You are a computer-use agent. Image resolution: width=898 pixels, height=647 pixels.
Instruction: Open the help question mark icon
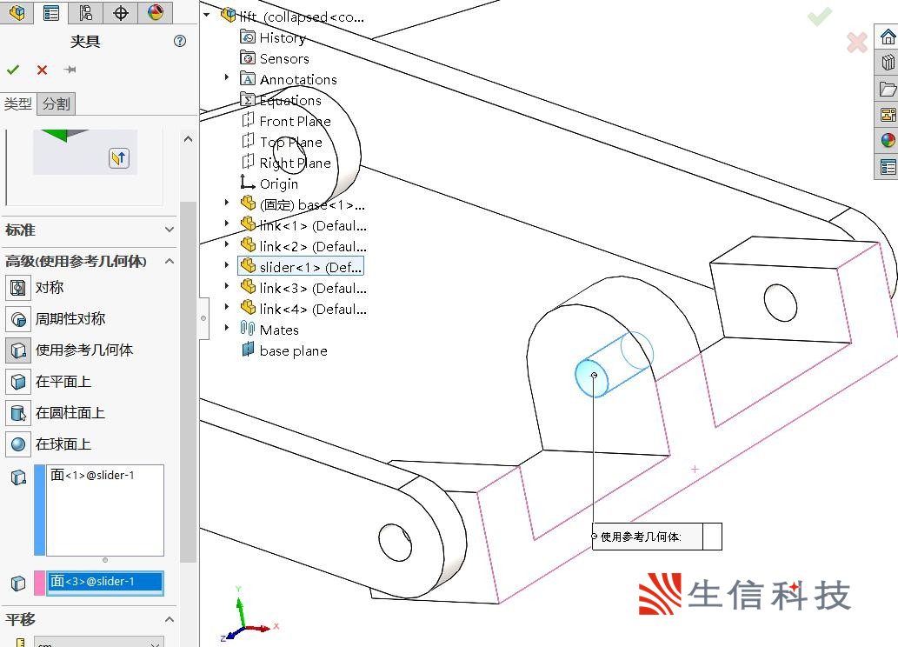click(180, 41)
